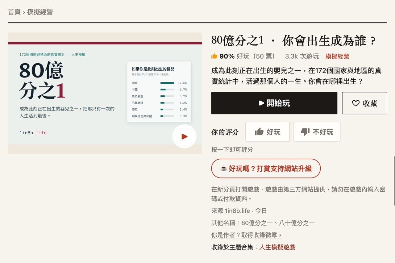Click the page scrollbar on right edge
Screen dimensions: 395x263
click(x=394, y=181)
